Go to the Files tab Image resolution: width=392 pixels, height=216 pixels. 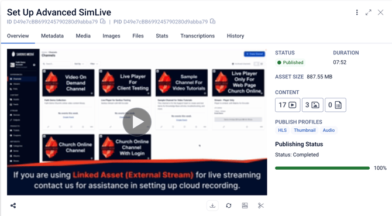[x=138, y=36]
